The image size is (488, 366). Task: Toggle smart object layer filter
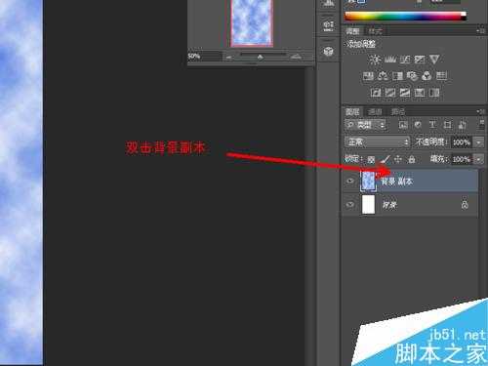point(462,125)
